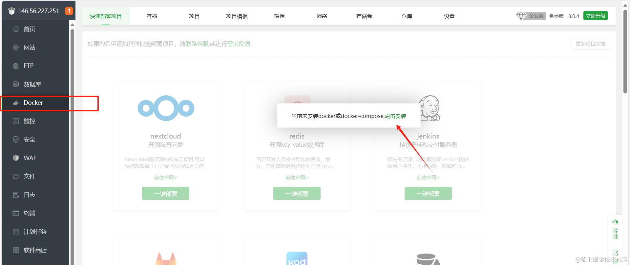Deploy jenkins with 一键部署 button
The height and width of the screenshot is (265, 630).
[428, 194]
